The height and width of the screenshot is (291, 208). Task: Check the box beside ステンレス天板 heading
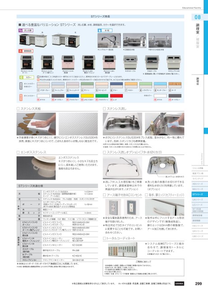pos(18,109)
